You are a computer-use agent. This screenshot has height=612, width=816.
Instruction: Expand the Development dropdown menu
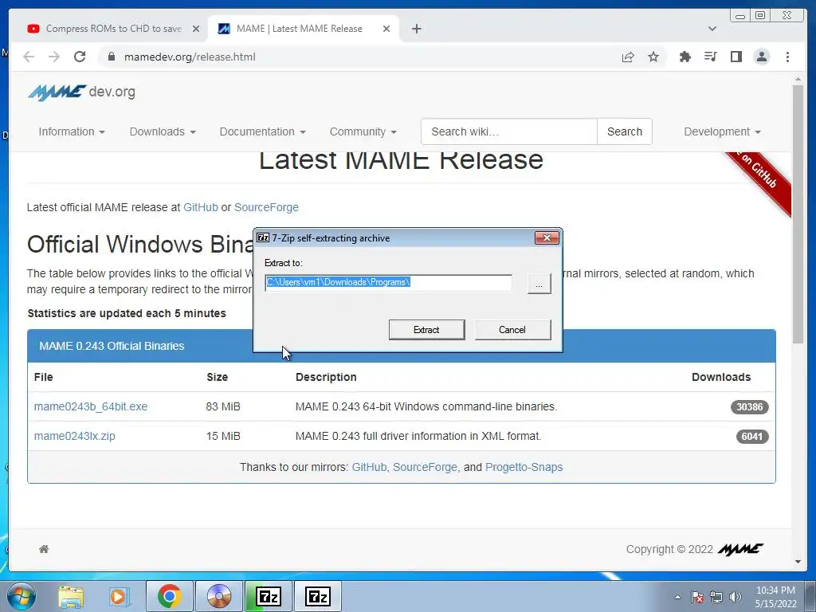(x=722, y=131)
